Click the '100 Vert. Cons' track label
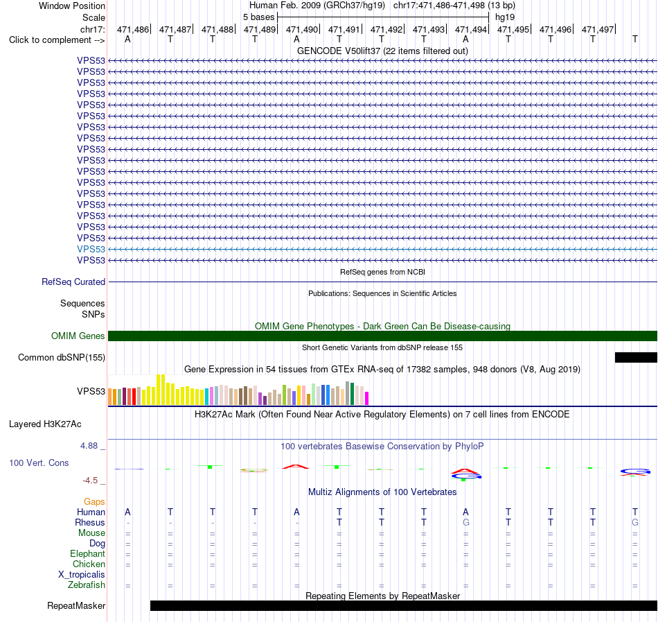Viewport: 658px width, 622px height. [x=39, y=463]
